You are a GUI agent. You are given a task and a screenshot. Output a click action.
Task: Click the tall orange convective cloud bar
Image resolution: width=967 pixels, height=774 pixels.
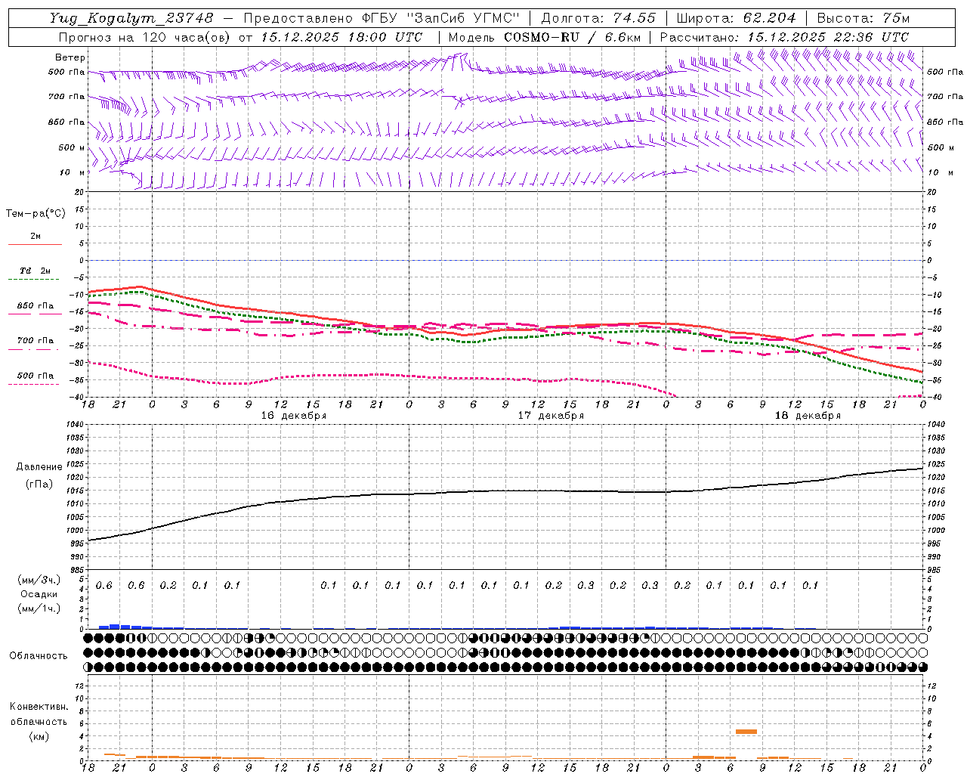[746, 731]
